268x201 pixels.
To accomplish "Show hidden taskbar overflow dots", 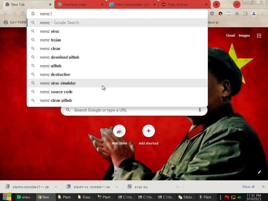I will point(220,197).
